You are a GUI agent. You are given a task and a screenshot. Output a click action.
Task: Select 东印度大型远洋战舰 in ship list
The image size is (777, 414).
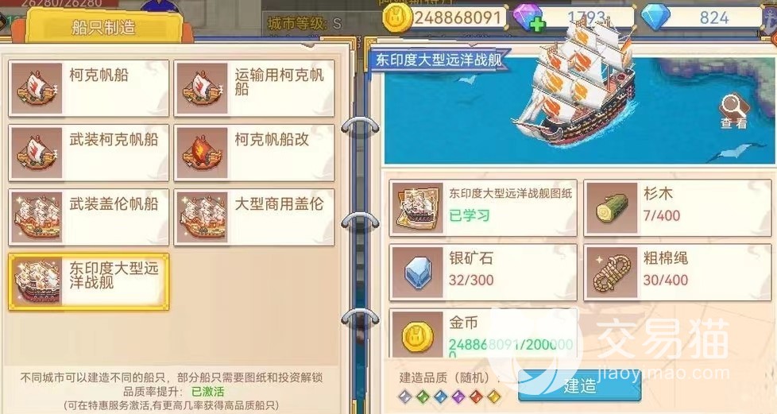89,281
